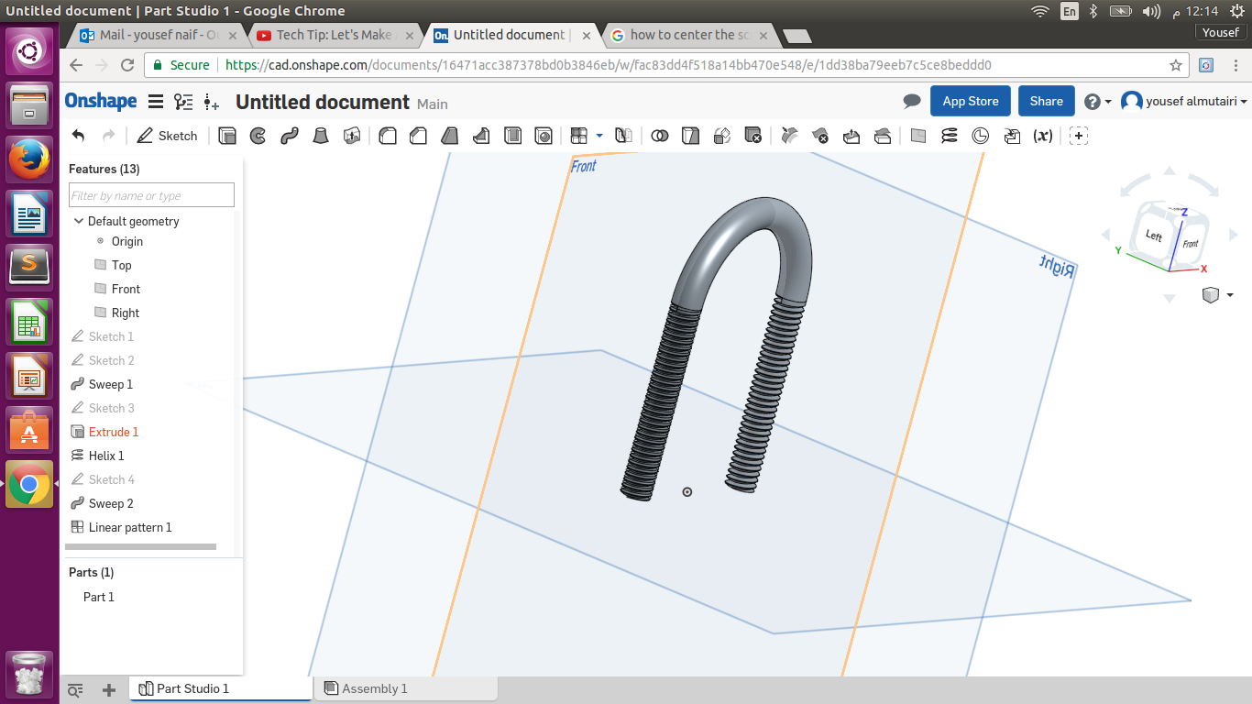The width and height of the screenshot is (1252, 704).
Task: Open the Chrome menu button
Action: [x=1236, y=65]
